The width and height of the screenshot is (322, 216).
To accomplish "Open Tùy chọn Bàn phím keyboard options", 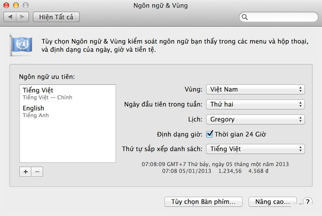I will [x=203, y=202].
